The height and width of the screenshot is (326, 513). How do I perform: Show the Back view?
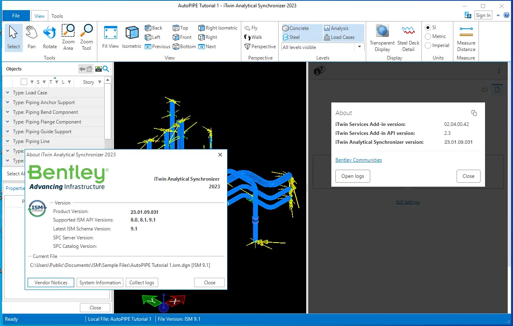click(154, 28)
